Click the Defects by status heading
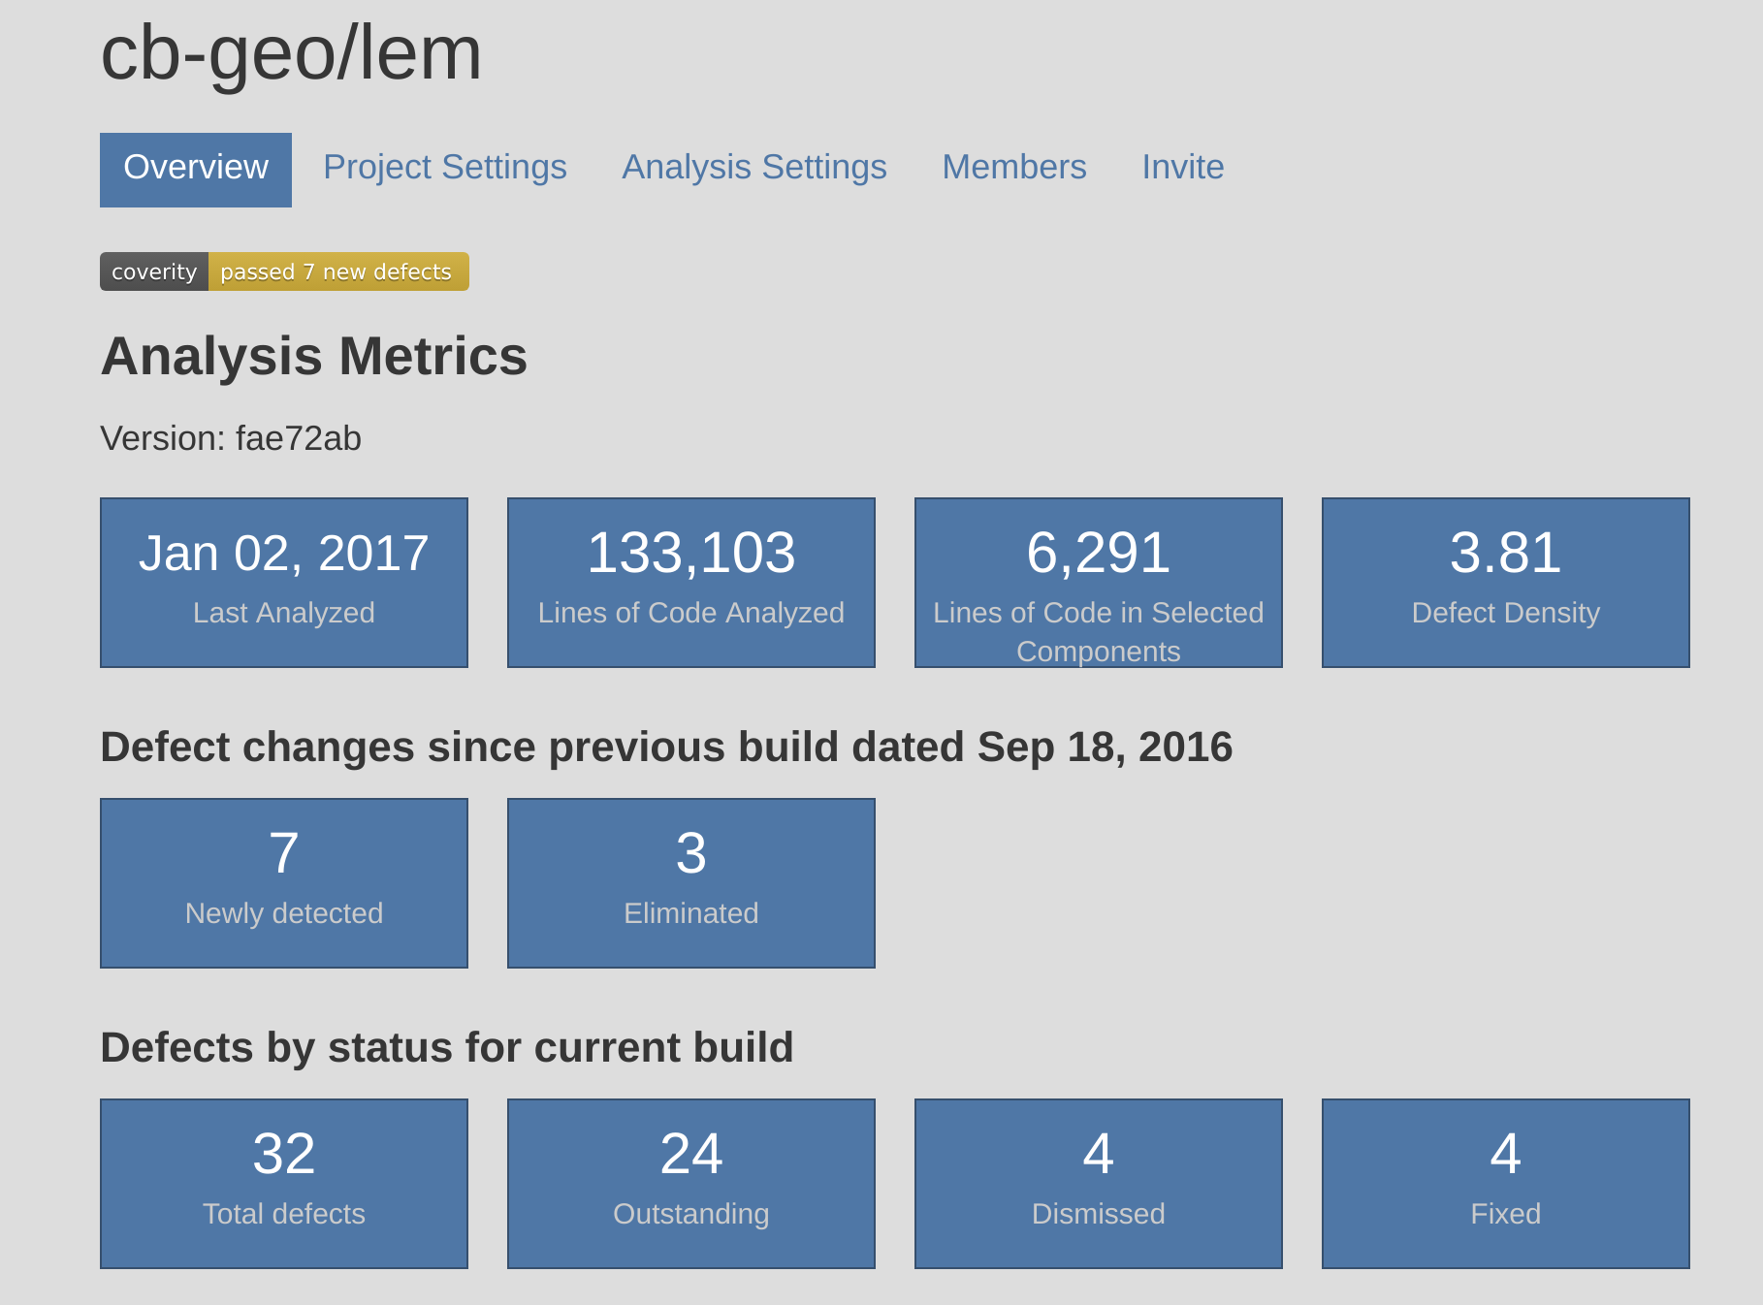 [x=447, y=1048]
